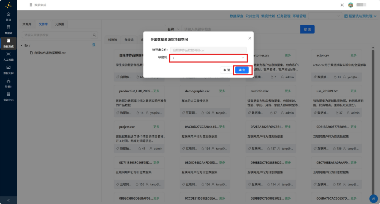Click 更多 on actor.csv card
The height and width of the screenshot is (204, 380).
tap(354, 55)
